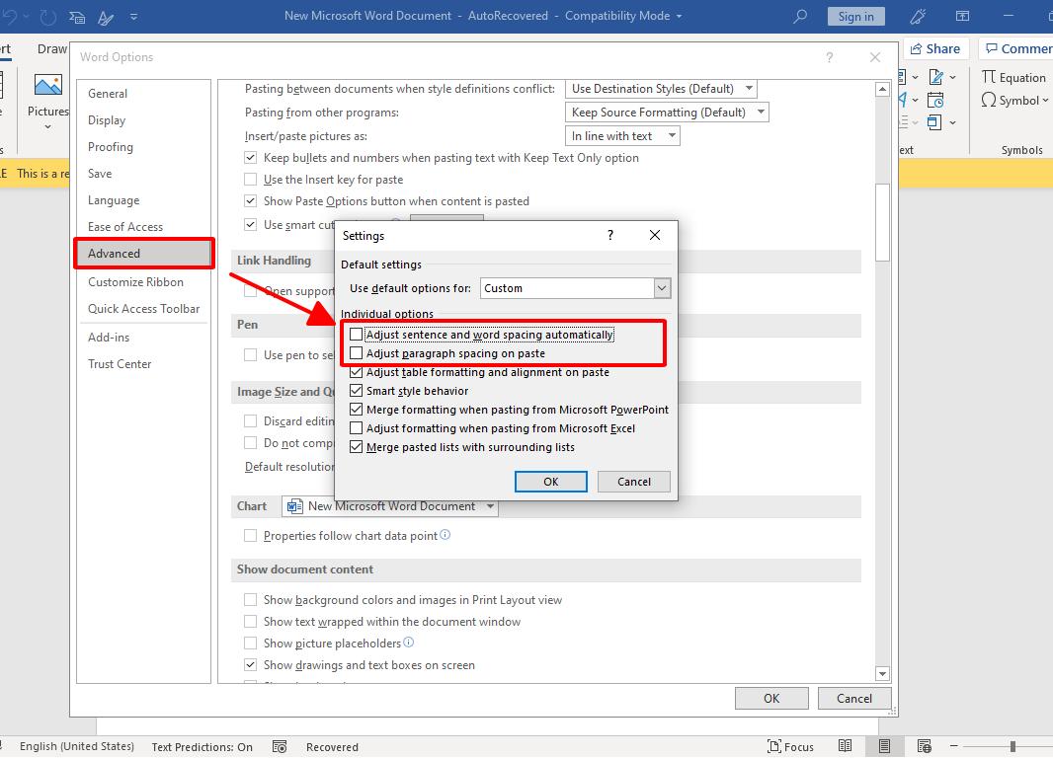Click Settings dialog help question mark
This screenshot has height=758, width=1053.
point(609,235)
